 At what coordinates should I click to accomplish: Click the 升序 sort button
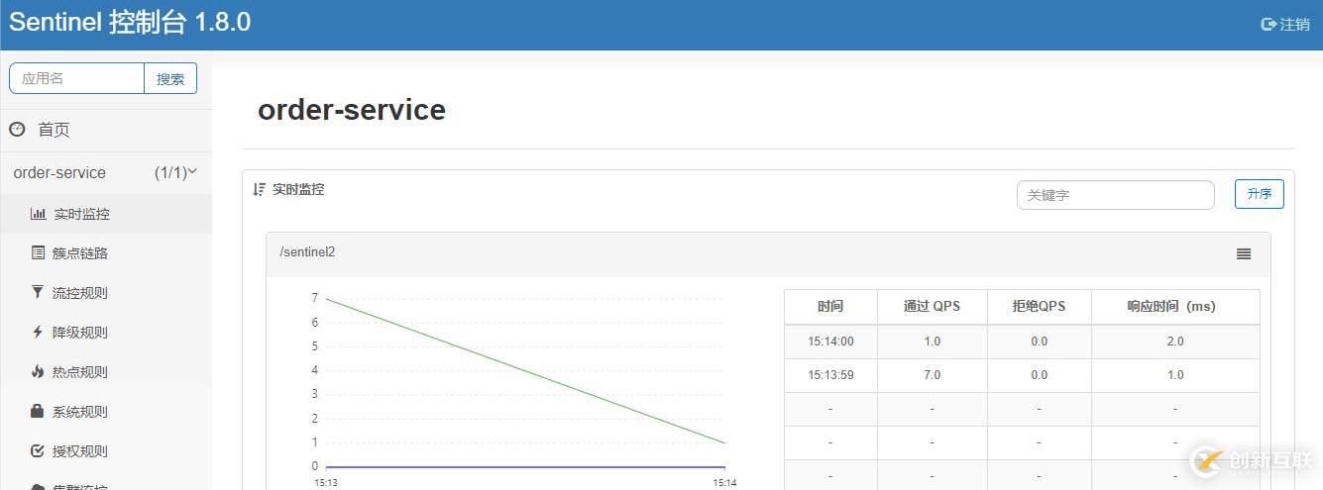[1259, 194]
